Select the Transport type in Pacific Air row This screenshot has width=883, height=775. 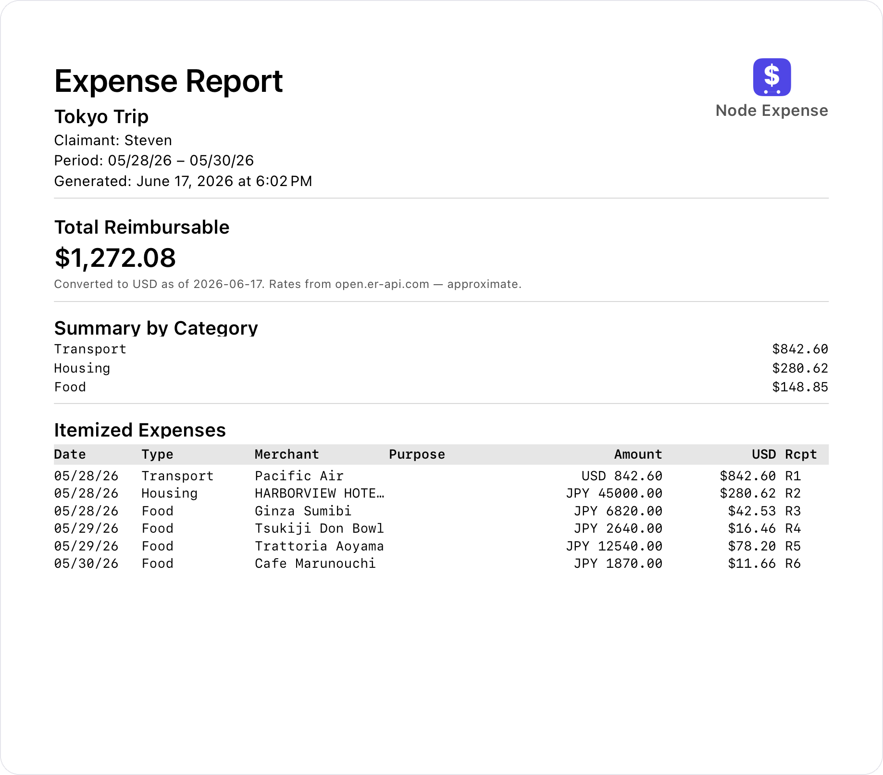point(177,476)
